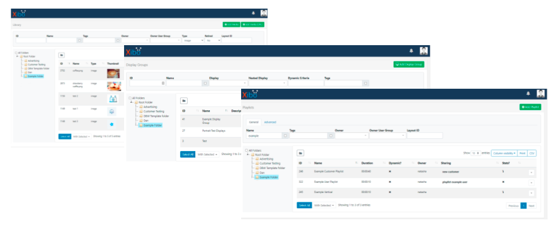Open the user avatar in the Playlists window
The height and width of the screenshot is (228, 554).
pos(541,94)
